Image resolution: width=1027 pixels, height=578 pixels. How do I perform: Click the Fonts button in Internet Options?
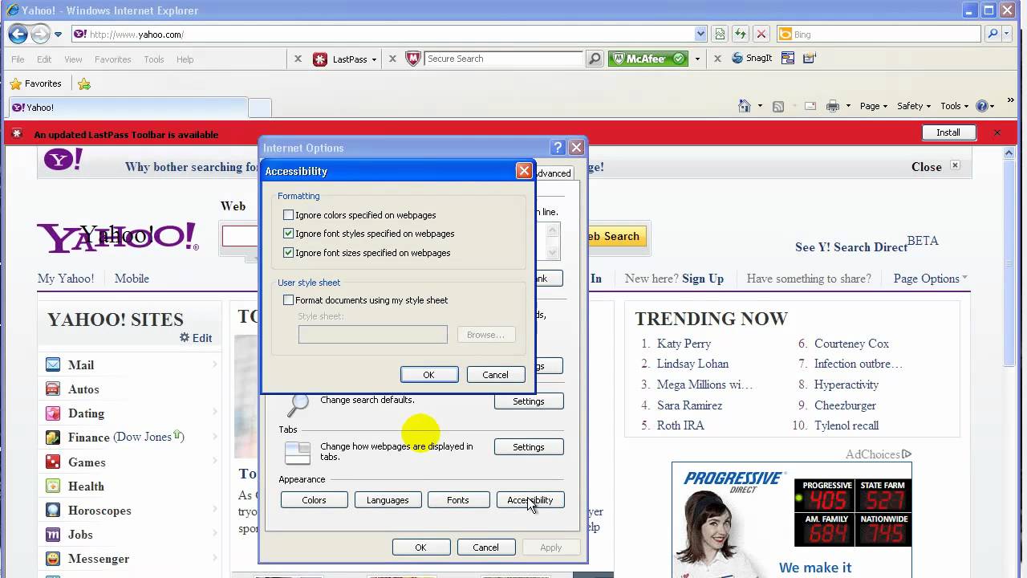[x=458, y=500]
